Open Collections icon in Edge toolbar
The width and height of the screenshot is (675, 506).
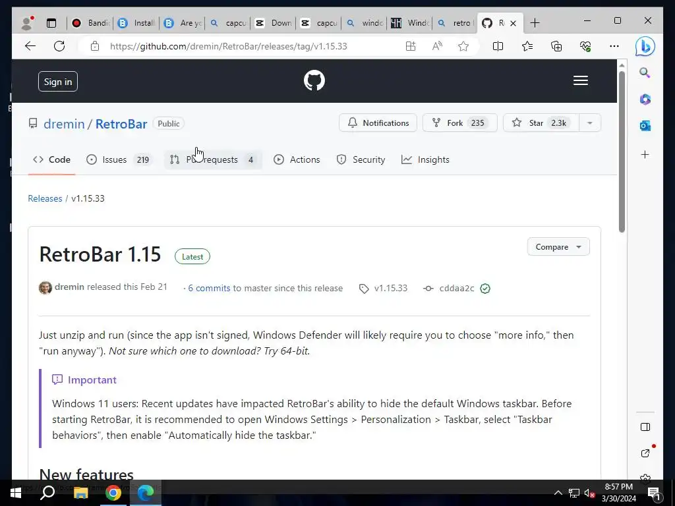coord(556,46)
